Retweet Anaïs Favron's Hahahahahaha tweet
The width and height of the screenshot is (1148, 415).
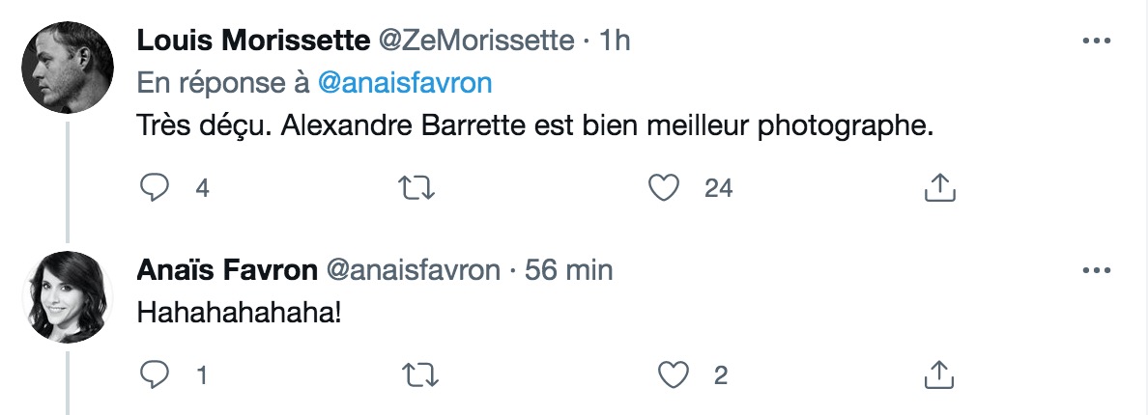pos(421,374)
